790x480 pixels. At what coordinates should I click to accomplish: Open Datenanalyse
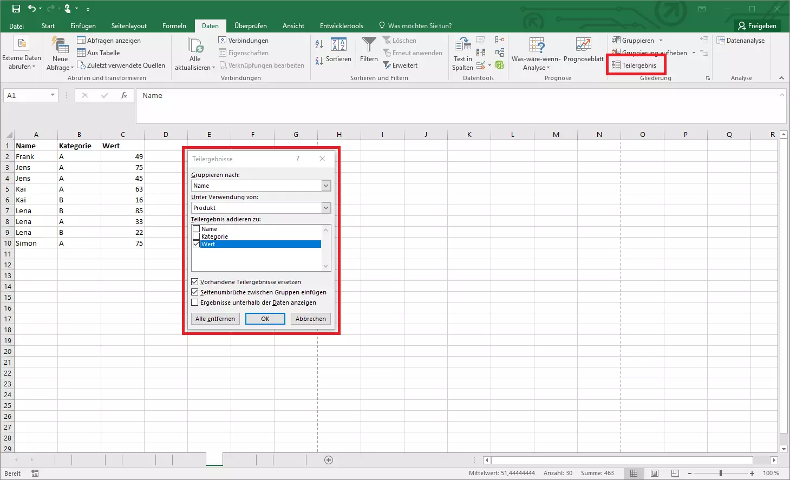[x=741, y=40]
